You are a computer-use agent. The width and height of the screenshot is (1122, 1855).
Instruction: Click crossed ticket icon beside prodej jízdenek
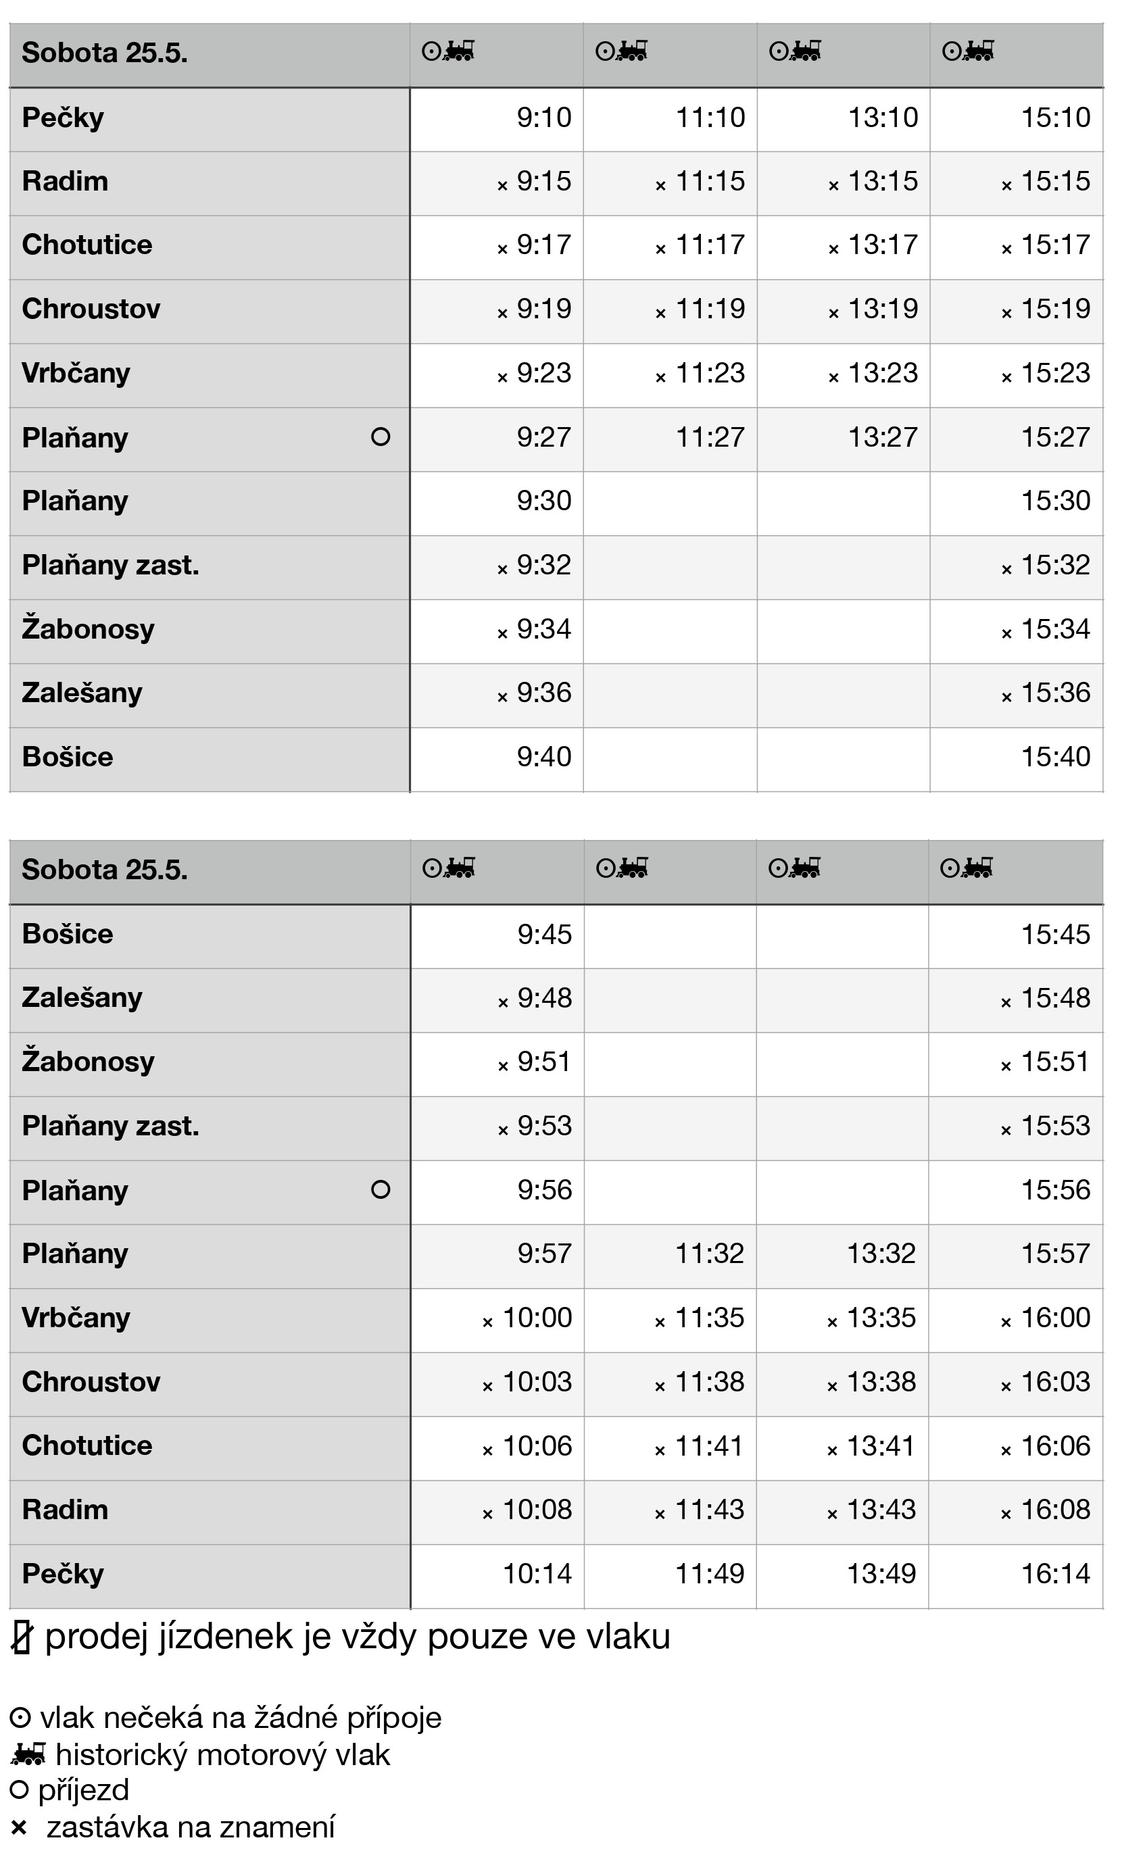[22, 1638]
